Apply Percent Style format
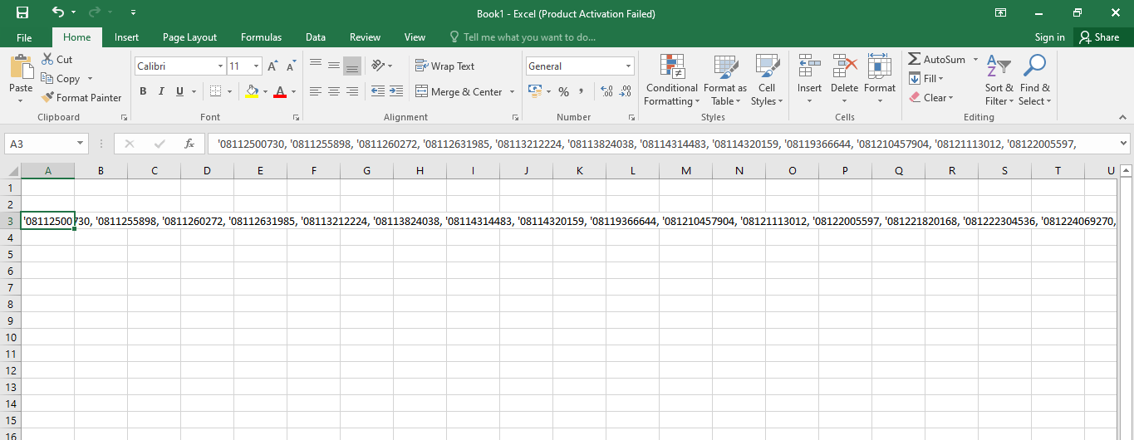This screenshot has height=440, width=1134. [563, 91]
